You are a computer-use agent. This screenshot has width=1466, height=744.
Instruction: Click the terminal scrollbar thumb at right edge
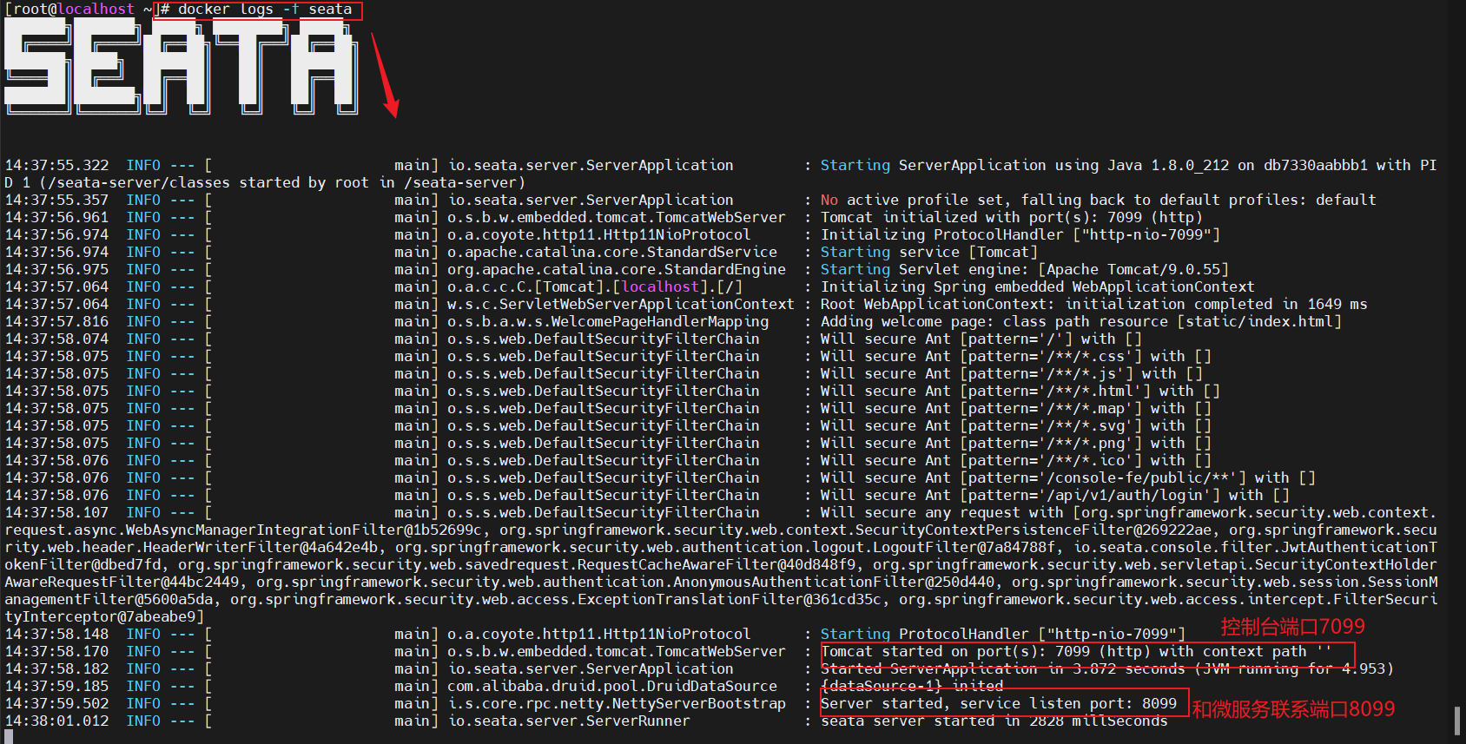1457,721
